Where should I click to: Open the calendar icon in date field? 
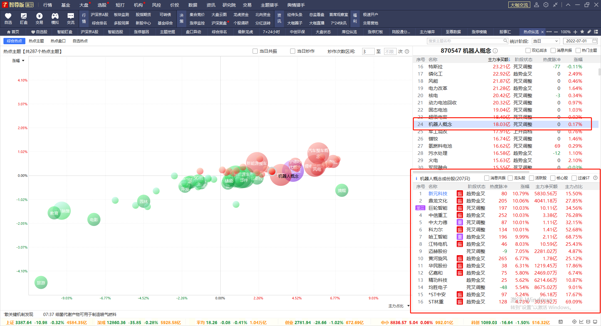[x=594, y=41]
